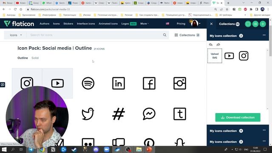Image resolution: width=272 pixels, height=153 pixels.
Task: Open PowerPoint from the taskbar
Action: tap(149, 150)
